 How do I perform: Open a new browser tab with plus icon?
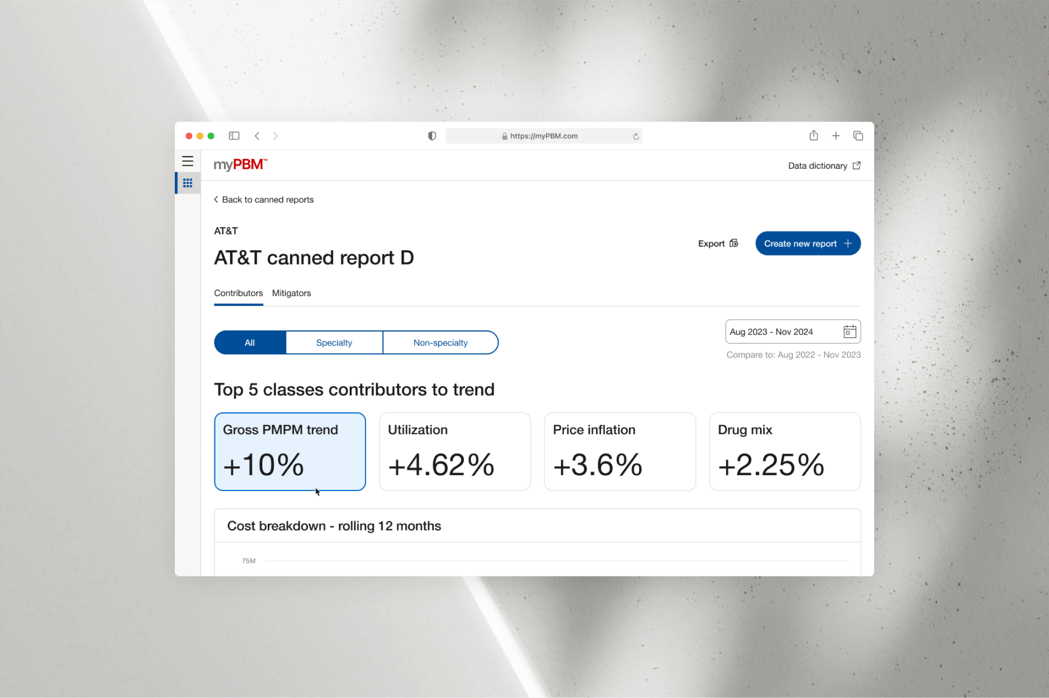[835, 136]
